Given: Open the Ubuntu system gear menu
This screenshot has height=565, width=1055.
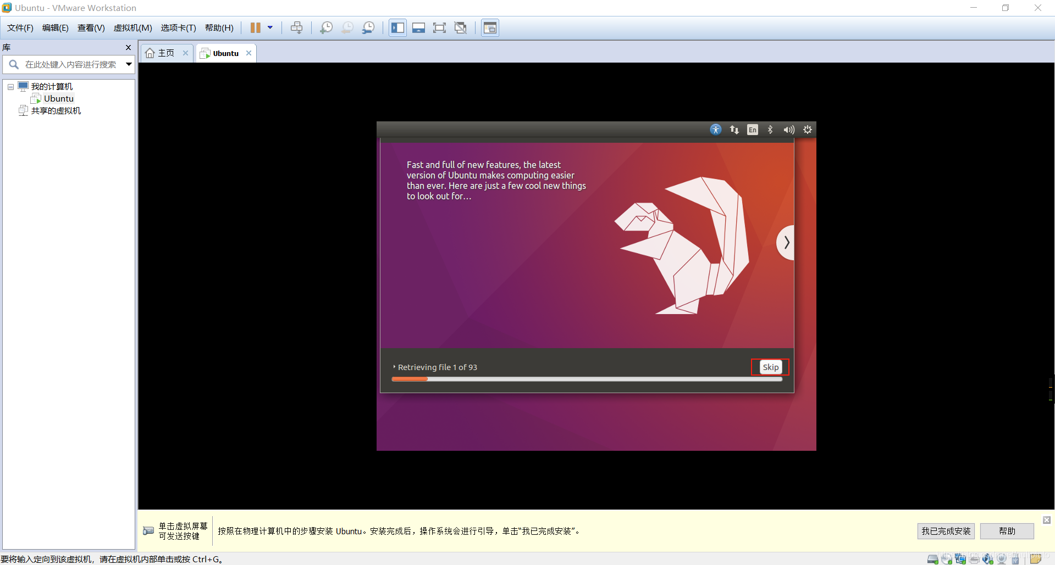Looking at the screenshot, I should (x=808, y=130).
